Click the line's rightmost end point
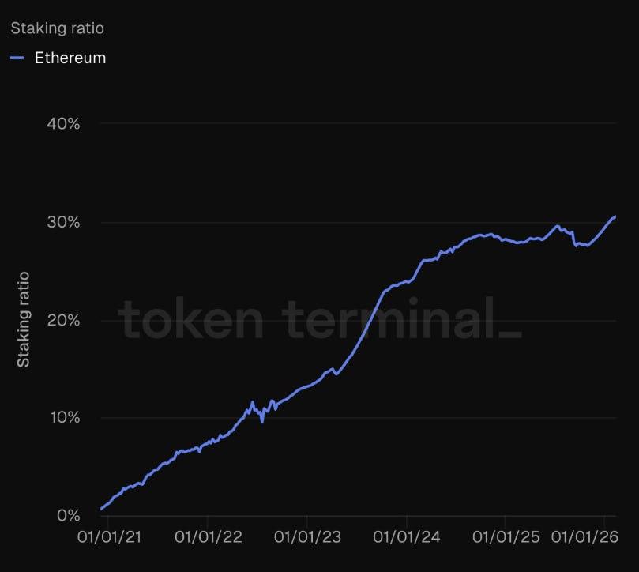Viewport: 639px width, 572px height. tap(615, 216)
